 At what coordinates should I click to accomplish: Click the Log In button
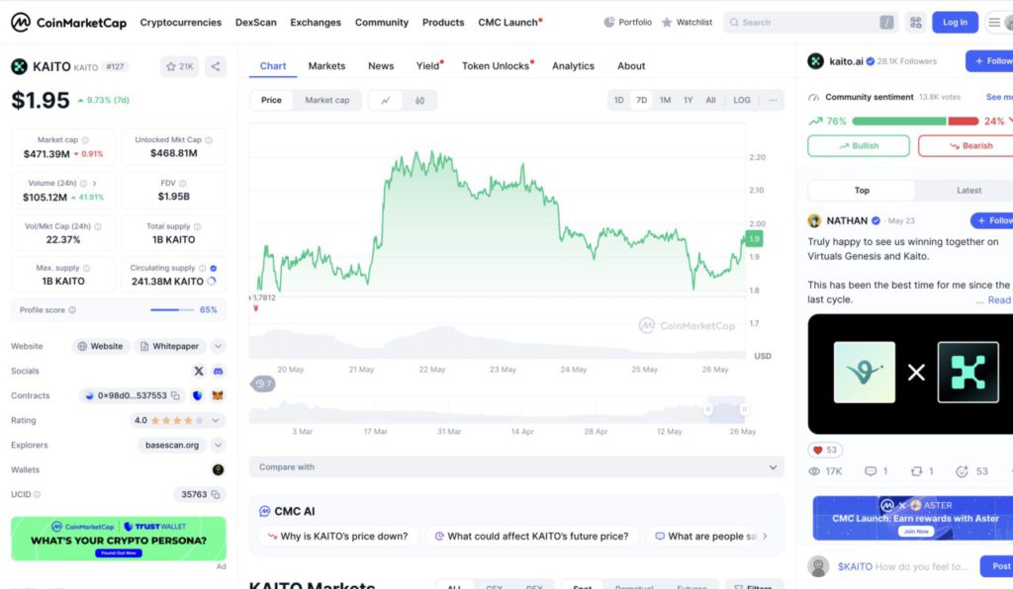955,22
